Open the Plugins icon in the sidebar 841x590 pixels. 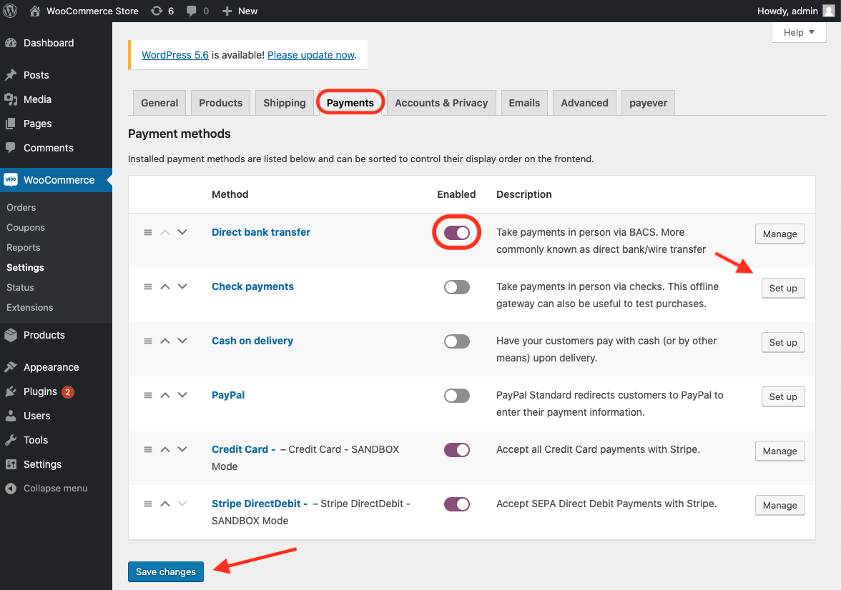coord(11,391)
